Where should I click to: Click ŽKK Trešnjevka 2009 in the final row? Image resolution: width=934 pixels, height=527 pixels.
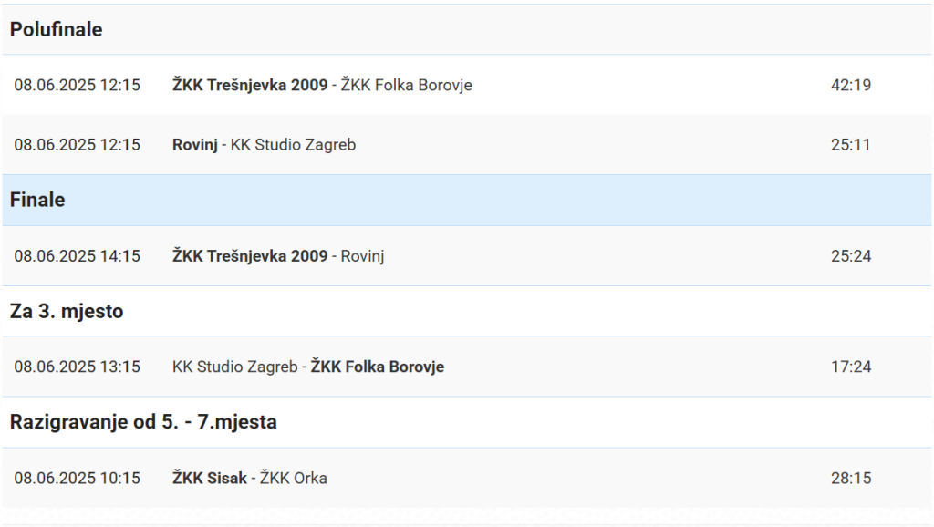(x=249, y=256)
